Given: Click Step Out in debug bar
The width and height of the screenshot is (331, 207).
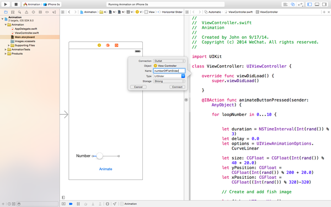Looking at the screenshot, I should coord(100,204).
